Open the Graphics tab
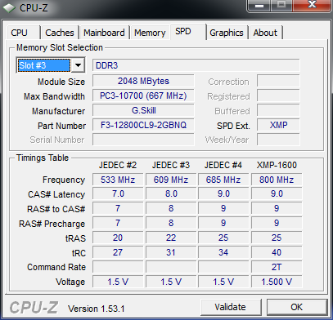333x320 pixels. tap(227, 33)
